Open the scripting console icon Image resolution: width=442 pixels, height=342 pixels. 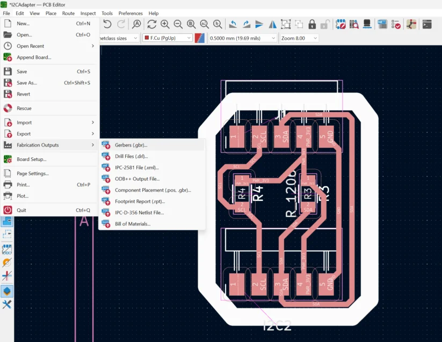[x=427, y=24]
